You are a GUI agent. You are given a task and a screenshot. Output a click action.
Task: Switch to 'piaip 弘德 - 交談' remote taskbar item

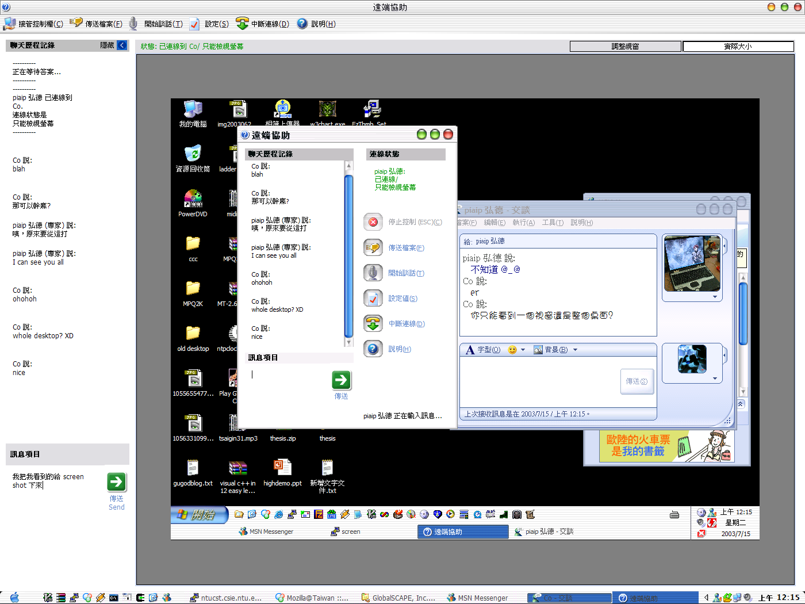[544, 532]
